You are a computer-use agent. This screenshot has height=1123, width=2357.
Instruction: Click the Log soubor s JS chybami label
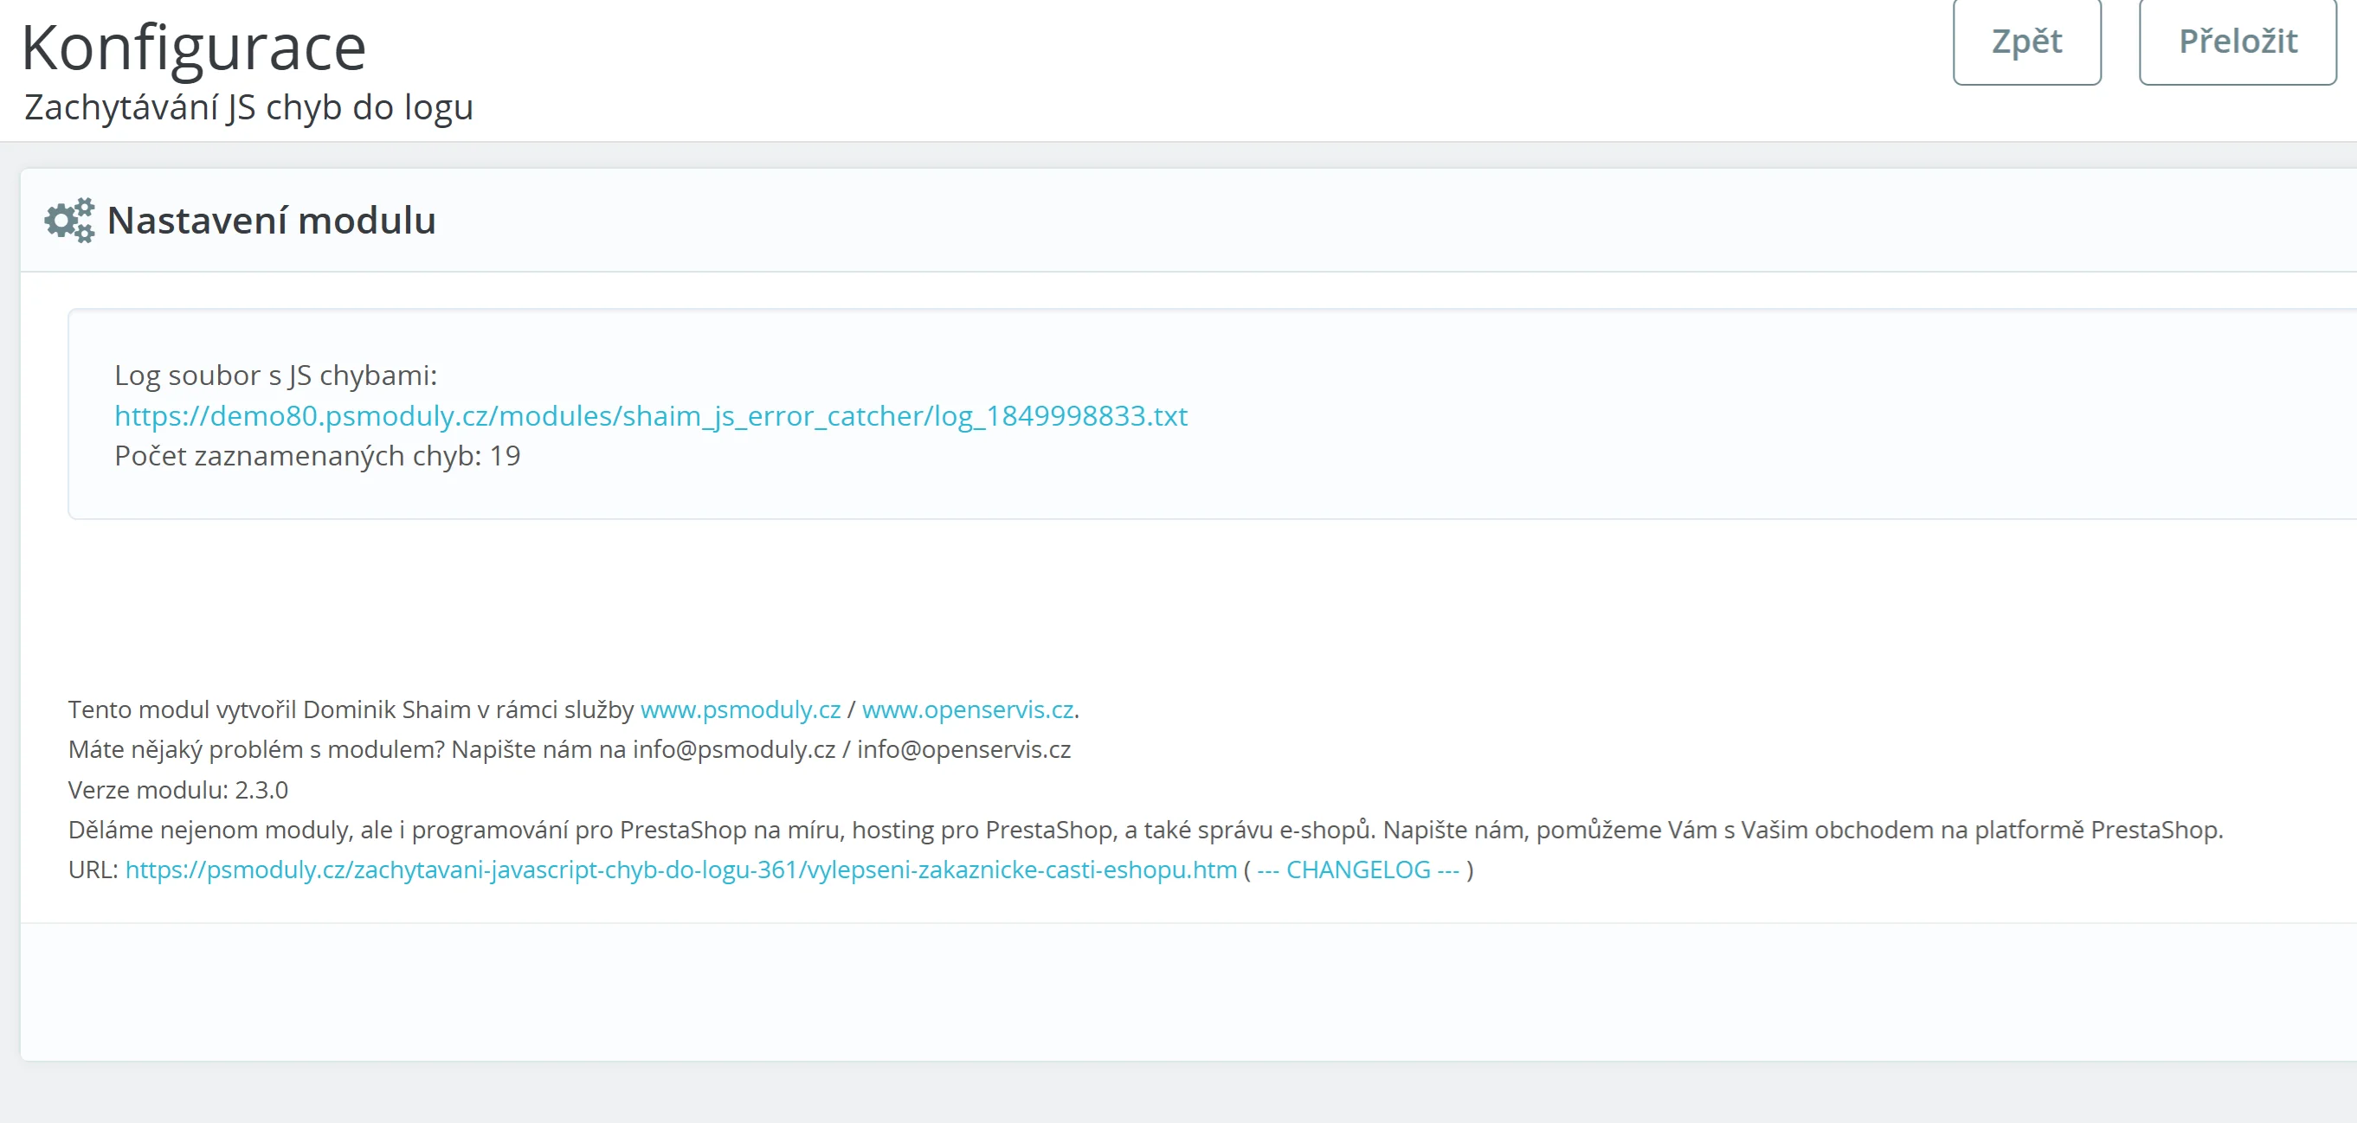(275, 375)
